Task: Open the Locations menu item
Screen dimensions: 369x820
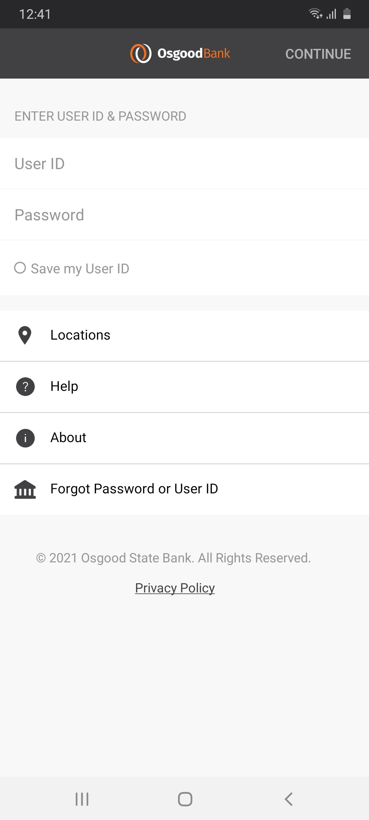Action: coord(184,335)
